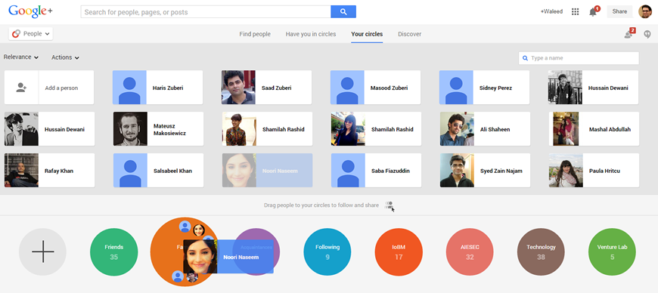Click the +Waleed link
Screen dimensions: 658x293
[551, 12]
